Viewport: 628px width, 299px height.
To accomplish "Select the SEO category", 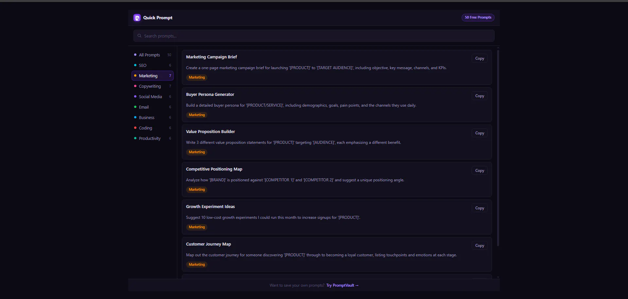I will (152, 65).
